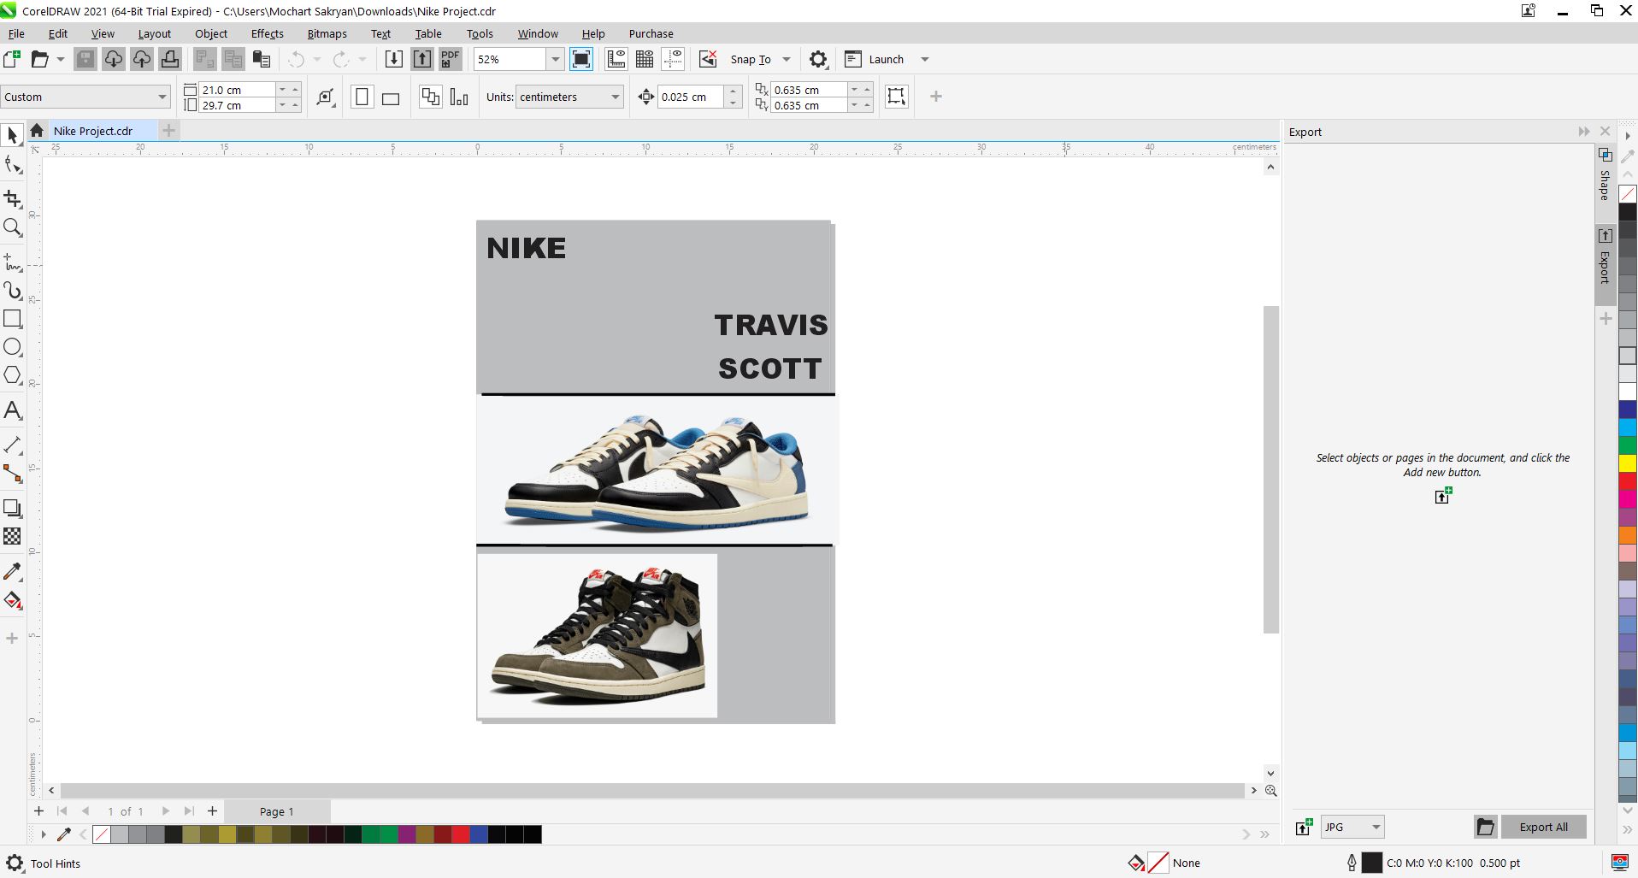Click the Import icon
Viewport: 1638px width, 878px height.
393,59
